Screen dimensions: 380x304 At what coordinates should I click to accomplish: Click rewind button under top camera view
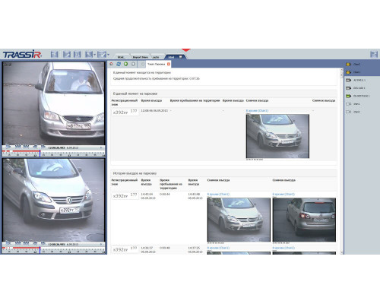pyautogui.click(x=17, y=147)
